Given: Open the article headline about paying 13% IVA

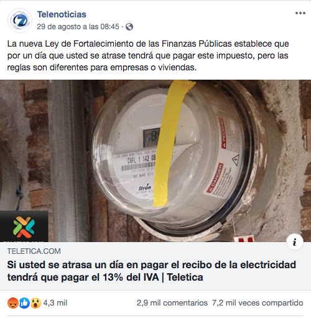Looking at the screenshot, I should click(x=151, y=271).
